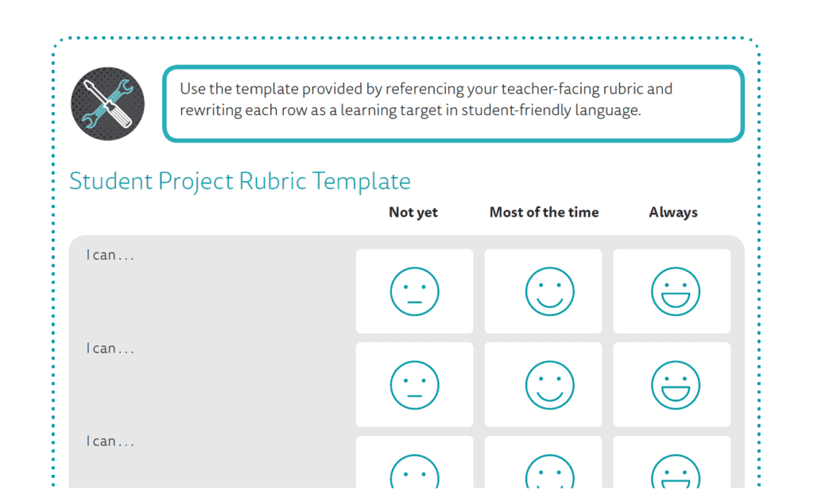Screen dimensions: 814x490
Task: Select neutral face in second row
Action: click(414, 385)
